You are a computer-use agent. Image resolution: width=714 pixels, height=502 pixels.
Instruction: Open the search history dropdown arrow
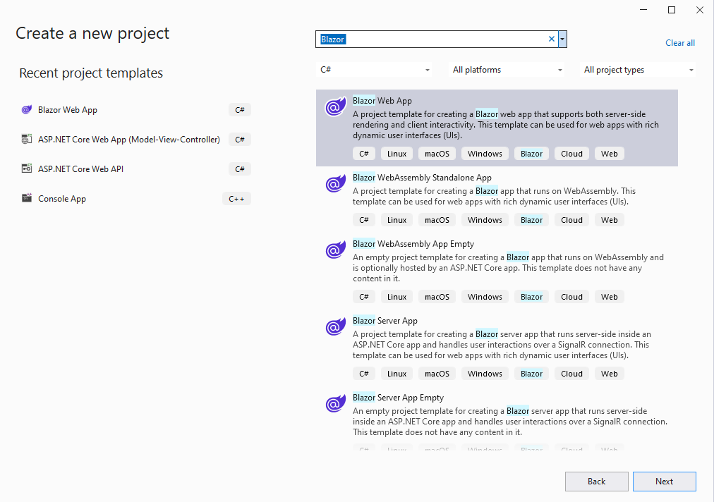(x=562, y=39)
